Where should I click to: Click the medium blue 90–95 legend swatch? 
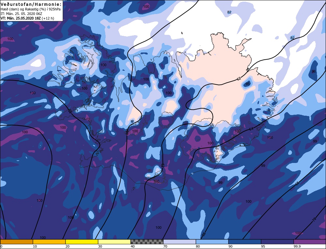click(245, 242)
